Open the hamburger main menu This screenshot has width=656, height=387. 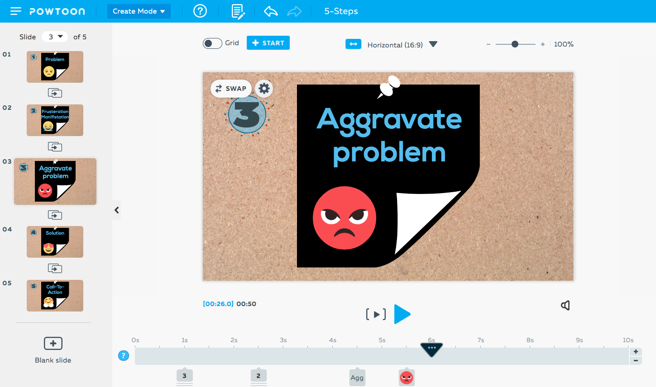[x=16, y=11]
